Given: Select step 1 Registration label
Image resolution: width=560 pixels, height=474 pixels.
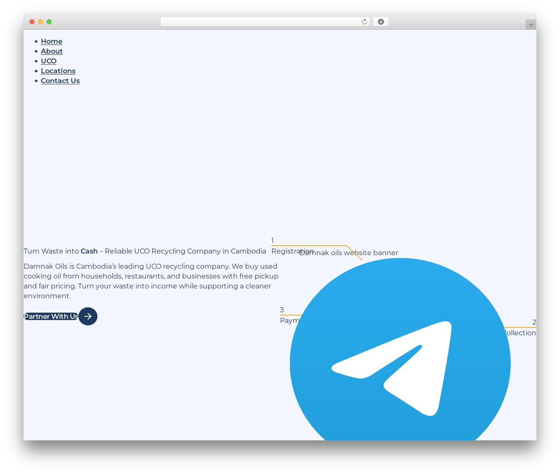Looking at the screenshot, I should click(292, 251).
